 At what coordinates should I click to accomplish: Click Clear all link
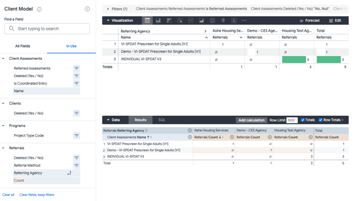point(8,195)
